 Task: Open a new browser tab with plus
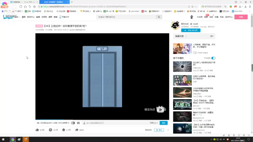coord(72,2)
